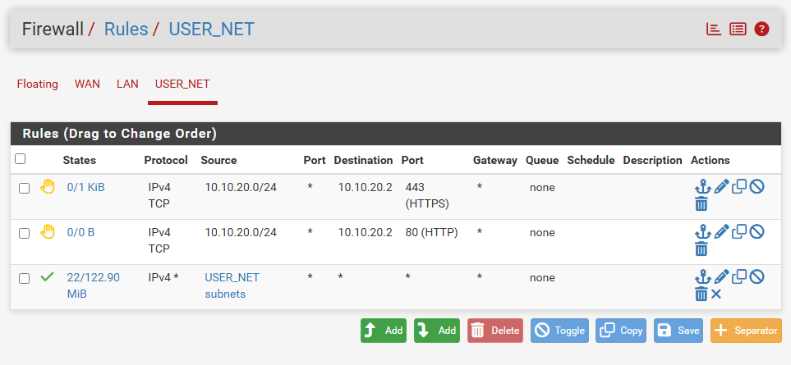Click the Gateway column header

(x=494, y=160)
